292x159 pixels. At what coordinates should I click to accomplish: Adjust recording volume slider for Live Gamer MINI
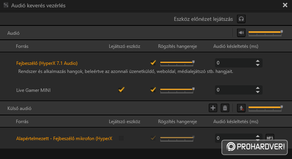tap(177, 90)
